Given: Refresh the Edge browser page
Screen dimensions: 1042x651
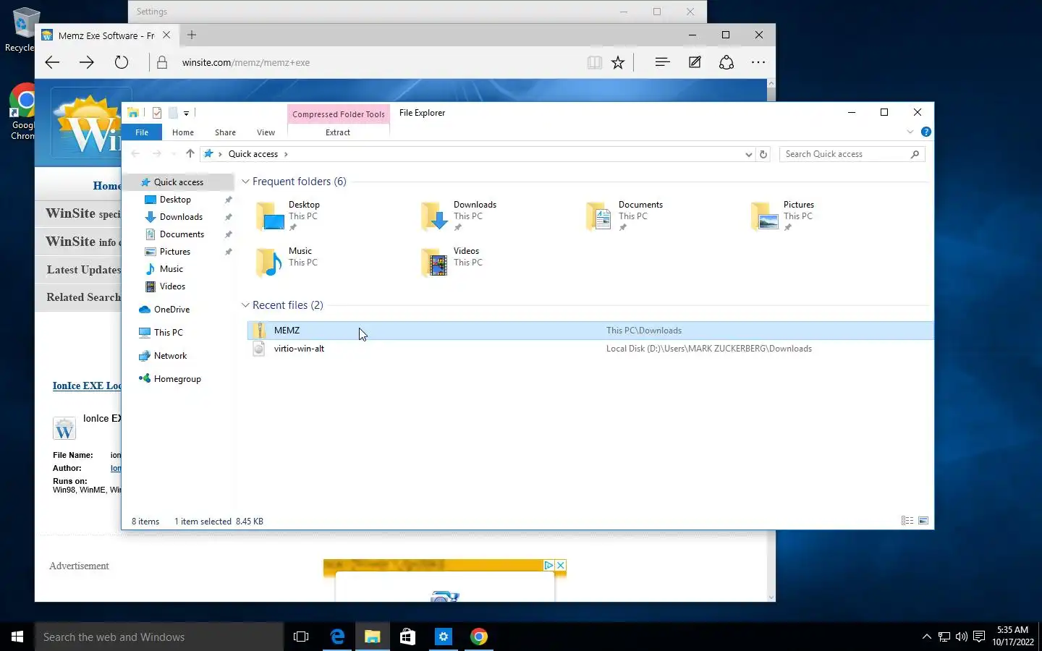Looking at the screenshot, I should click(x=122, y=62).
